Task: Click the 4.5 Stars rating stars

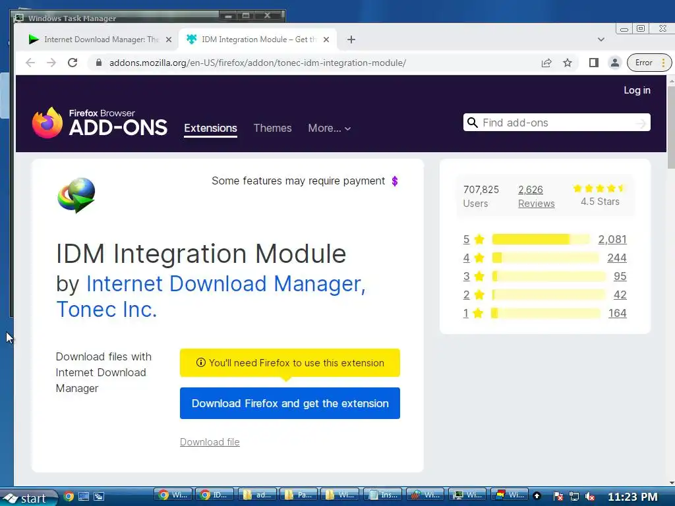Action: click(599, 188)
